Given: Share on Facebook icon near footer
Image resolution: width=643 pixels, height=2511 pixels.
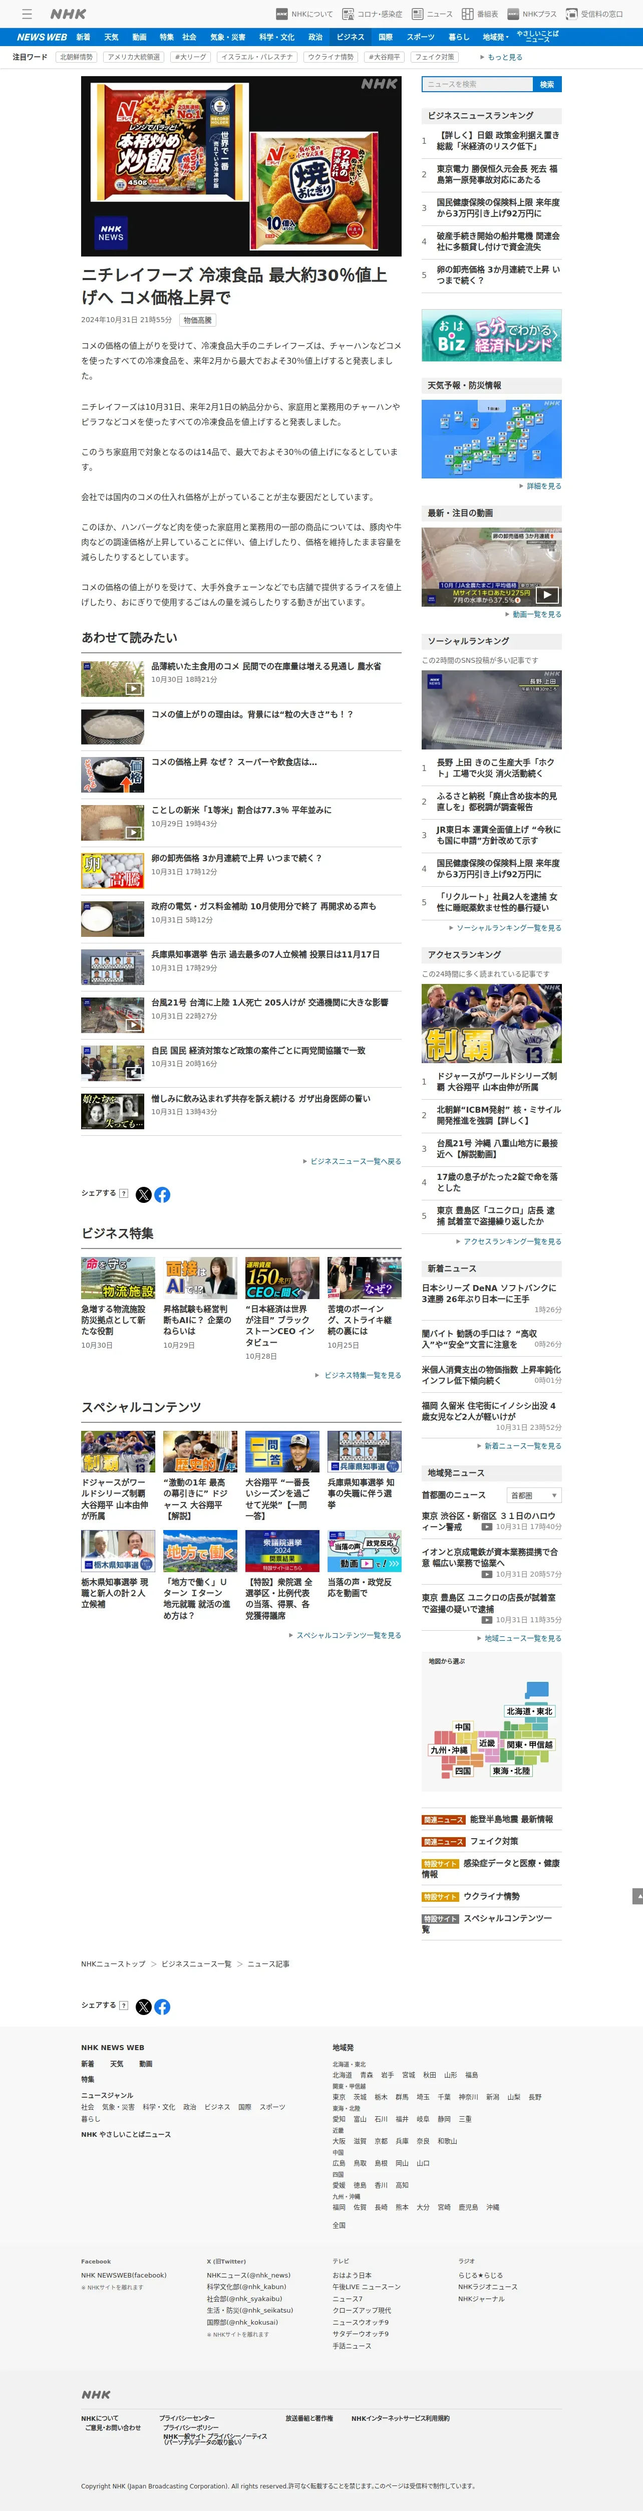Looking at the screenshot, I should [x=162, y=2006].
